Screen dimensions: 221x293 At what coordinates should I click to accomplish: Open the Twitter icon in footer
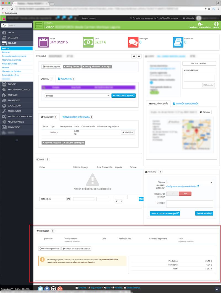coord(40,289)
